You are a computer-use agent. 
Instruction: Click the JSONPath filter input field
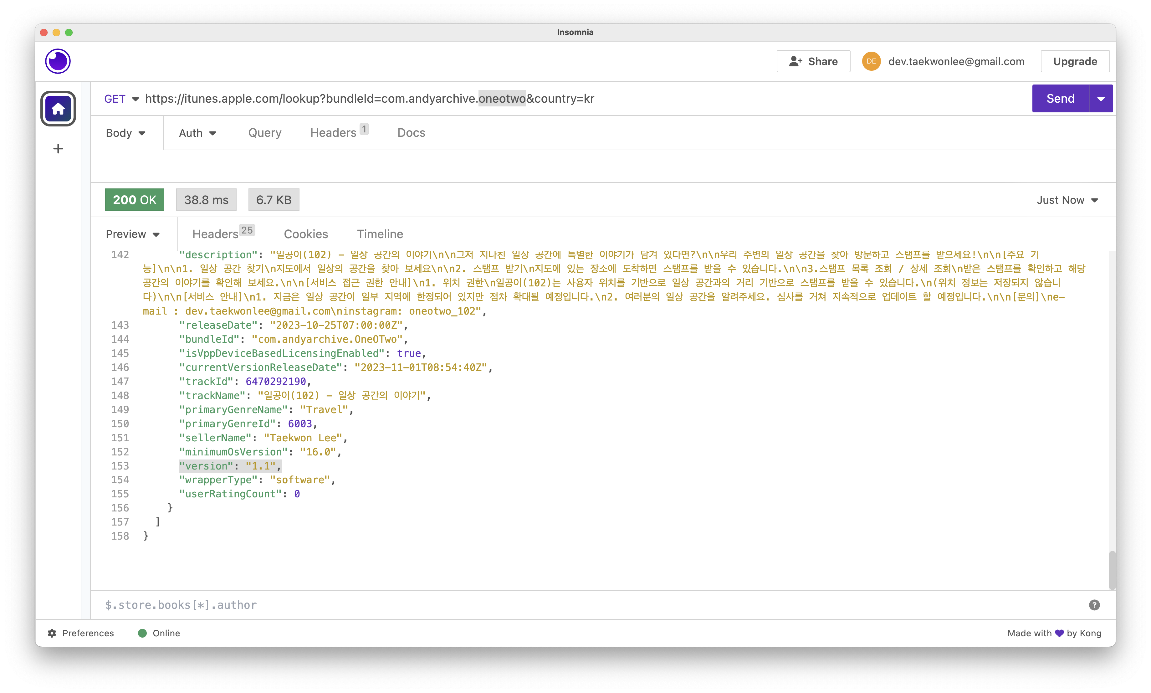pos(560,605)
